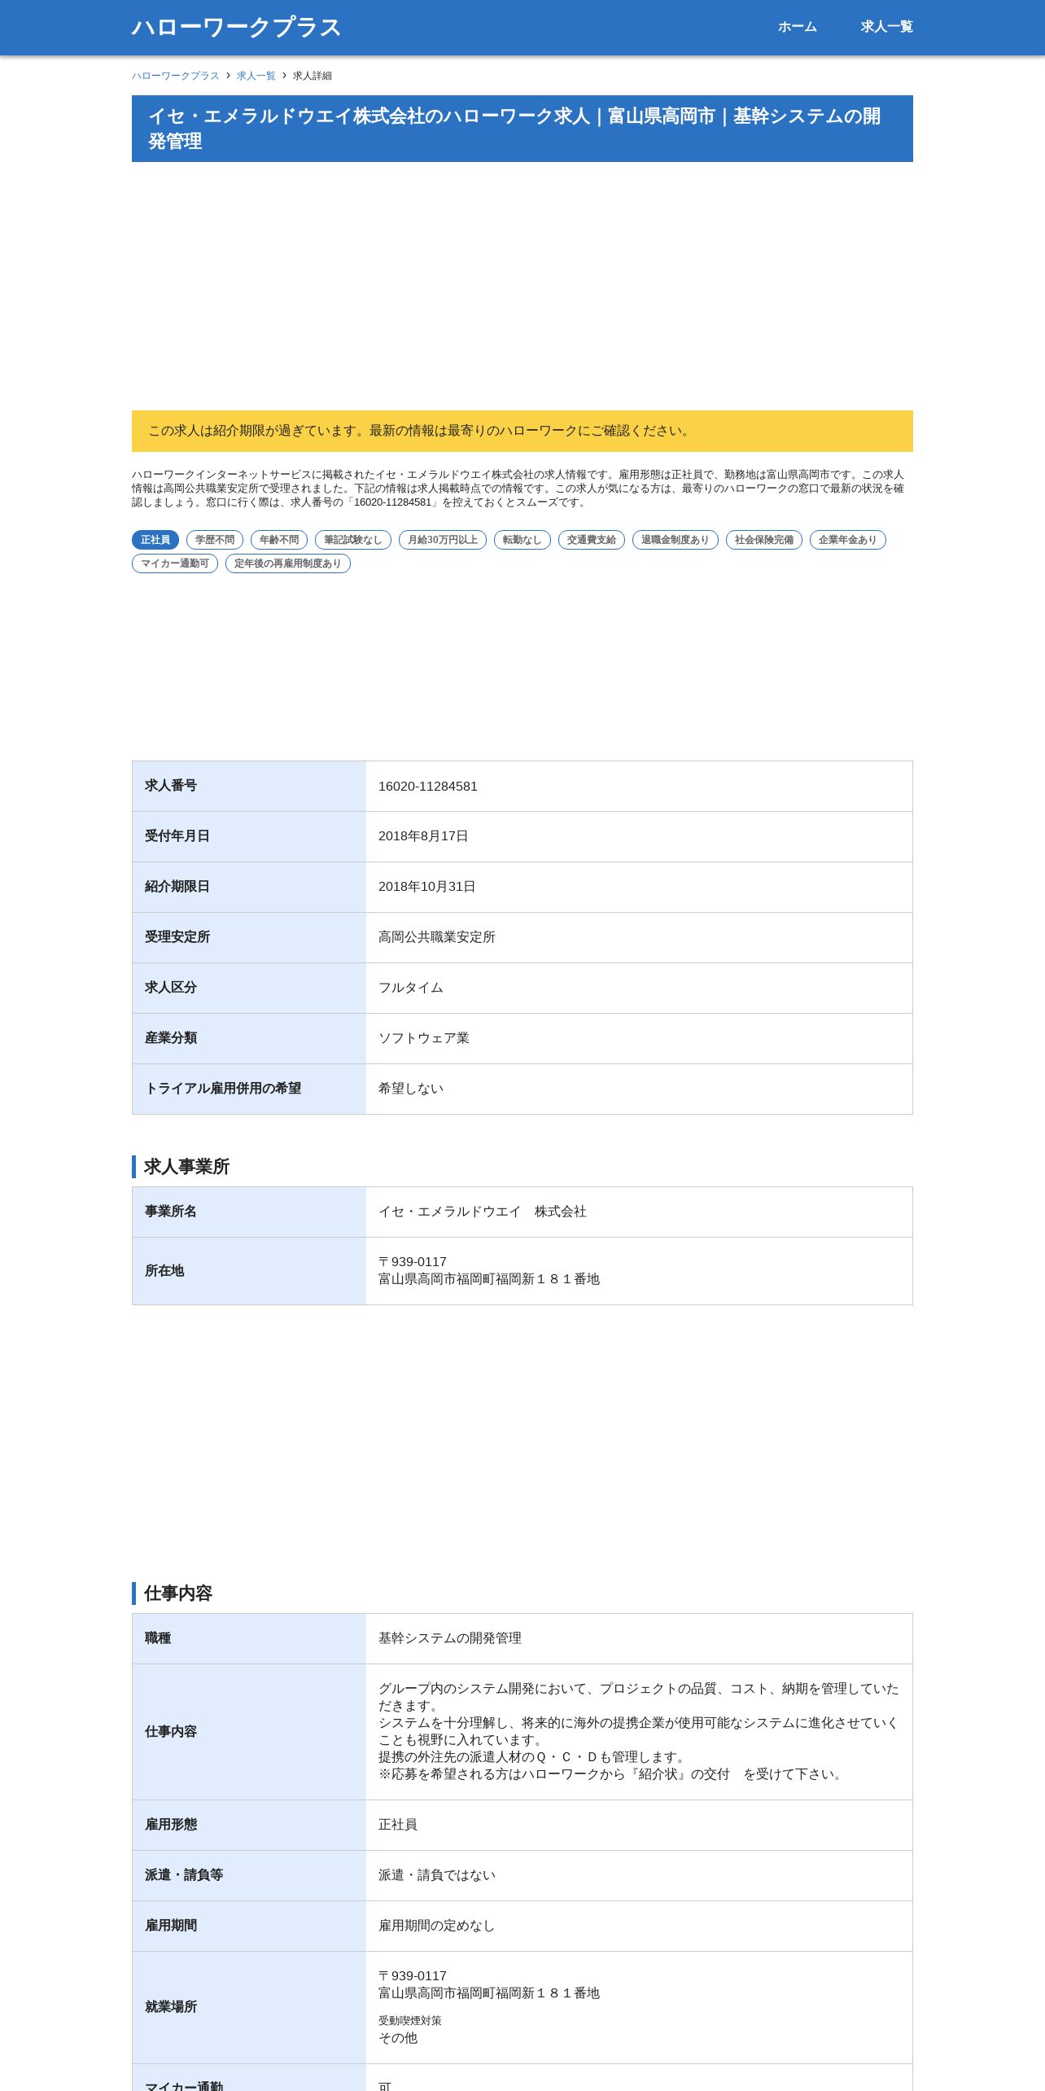Click the 2018年8月17日 reception date value
Image resolution: width=1045 pixels, height=2091 pixels.
coord(423,836)
